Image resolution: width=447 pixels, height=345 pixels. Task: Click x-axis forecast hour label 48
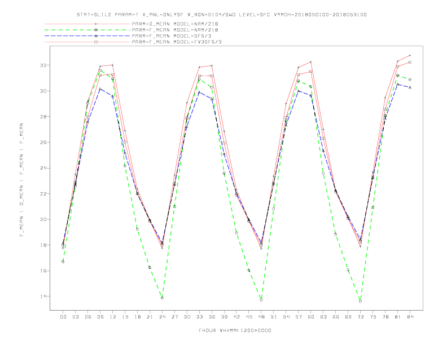pos(261,317)
